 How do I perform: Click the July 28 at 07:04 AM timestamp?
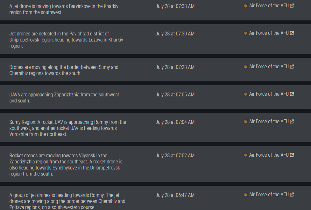coord(175,122)
